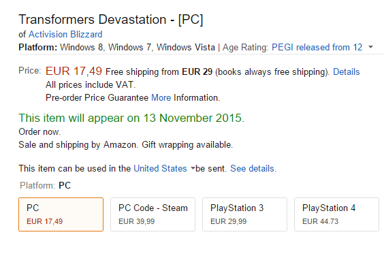Image resolution: width=384 pixels, height=256 pixels.
Task: Select the PC Code - Steam option
Action: (x=153, y=214)
